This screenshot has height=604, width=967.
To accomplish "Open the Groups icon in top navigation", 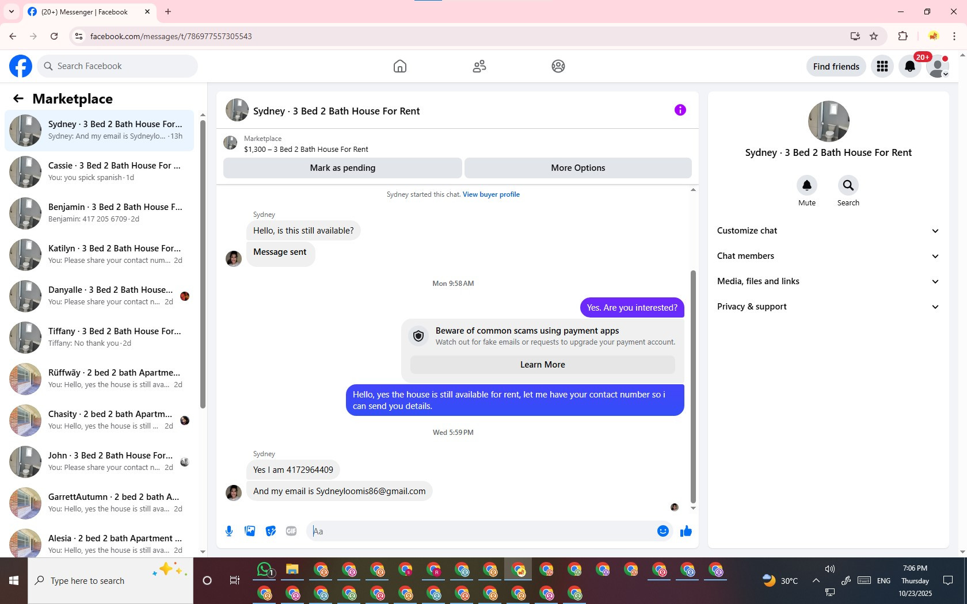I will pos(558,66).
